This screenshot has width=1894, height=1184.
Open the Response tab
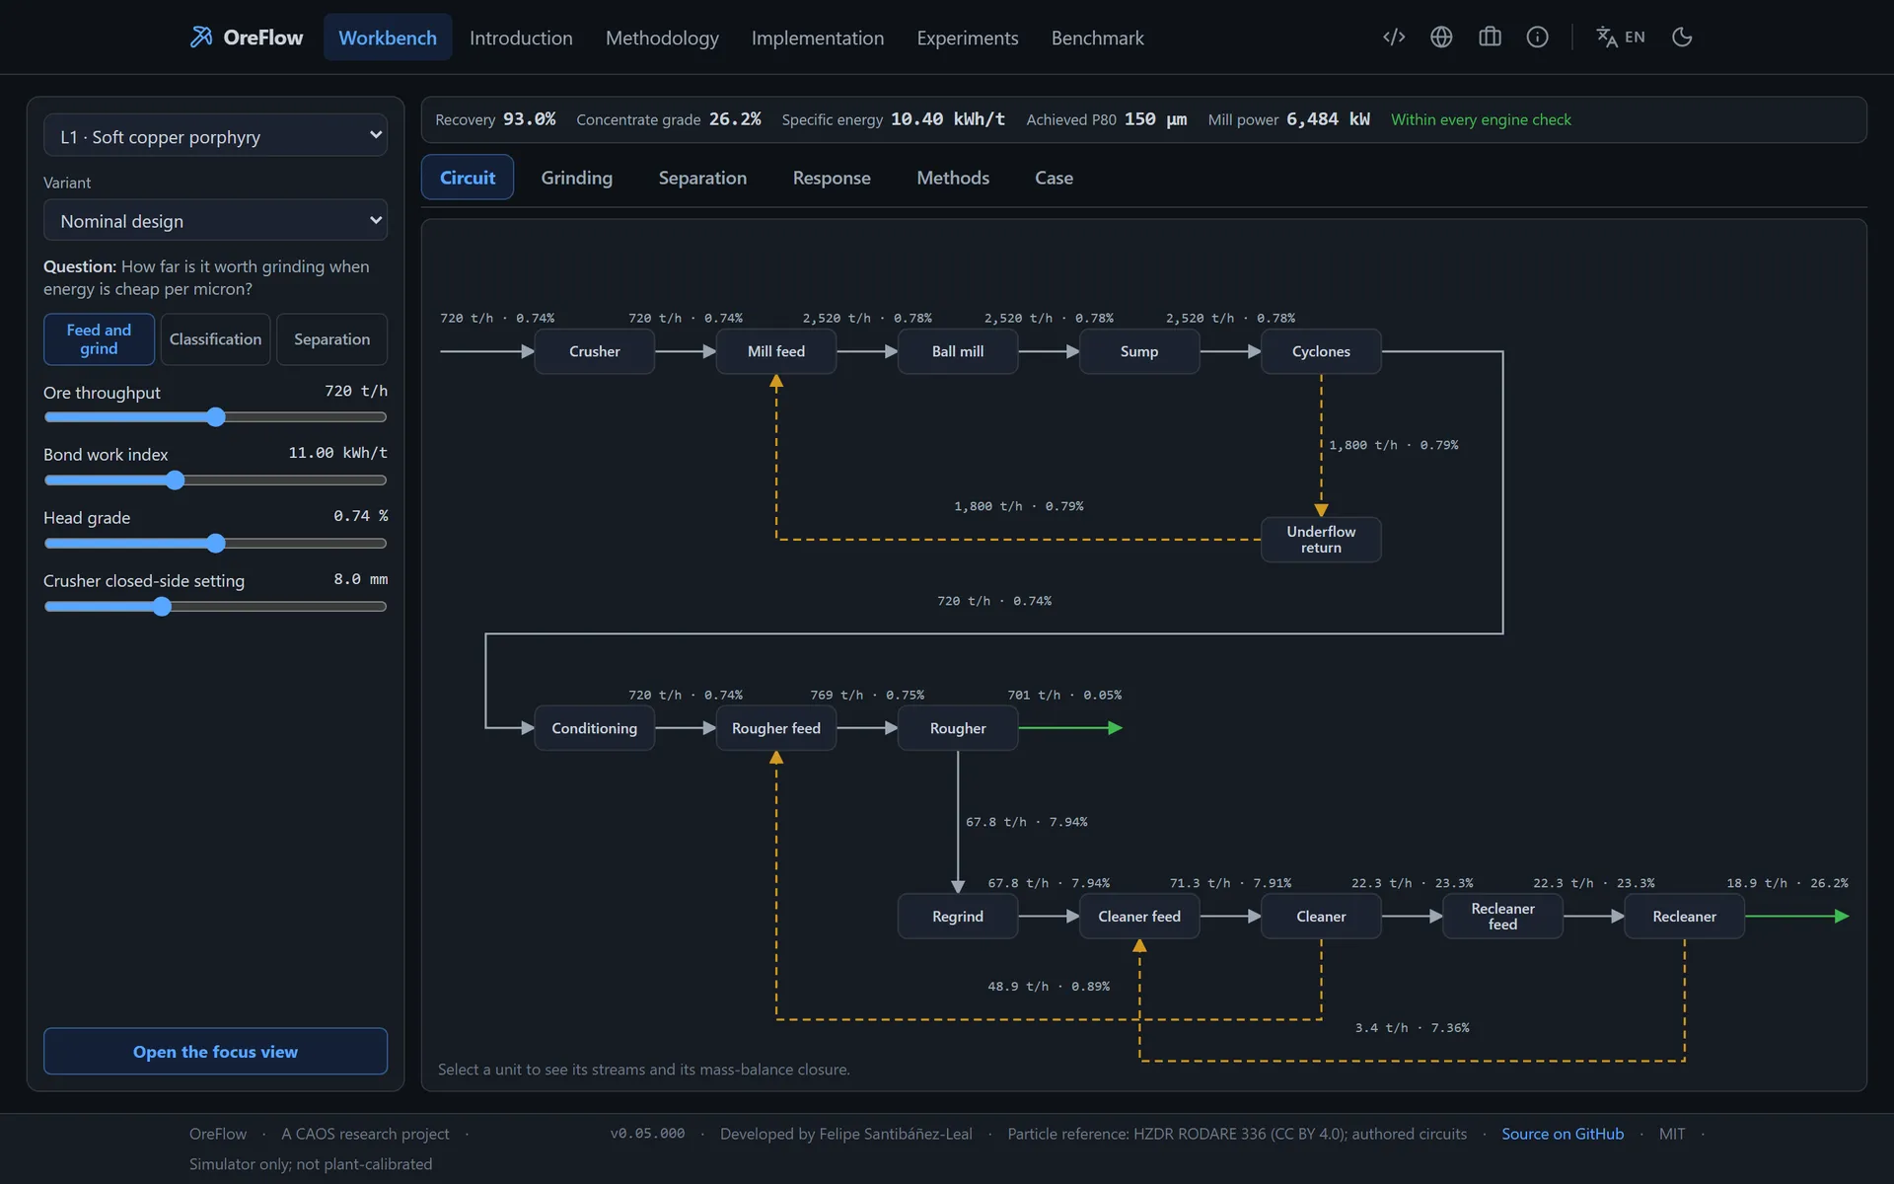tap(832, 178)
